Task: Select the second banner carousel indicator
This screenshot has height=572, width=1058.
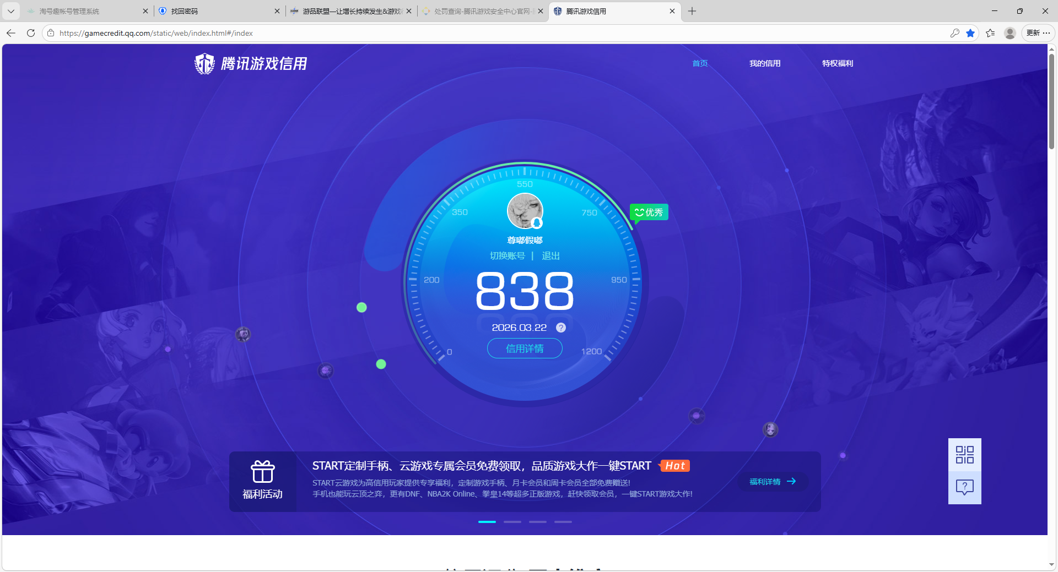Action: 512,521
